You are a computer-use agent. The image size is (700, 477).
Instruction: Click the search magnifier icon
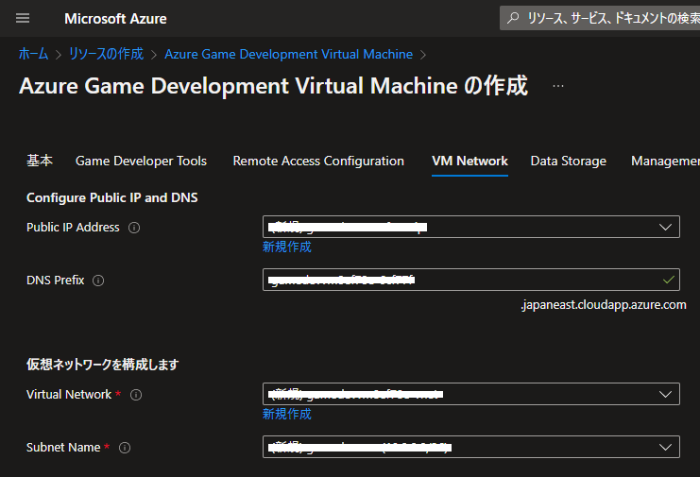(513, 18)
